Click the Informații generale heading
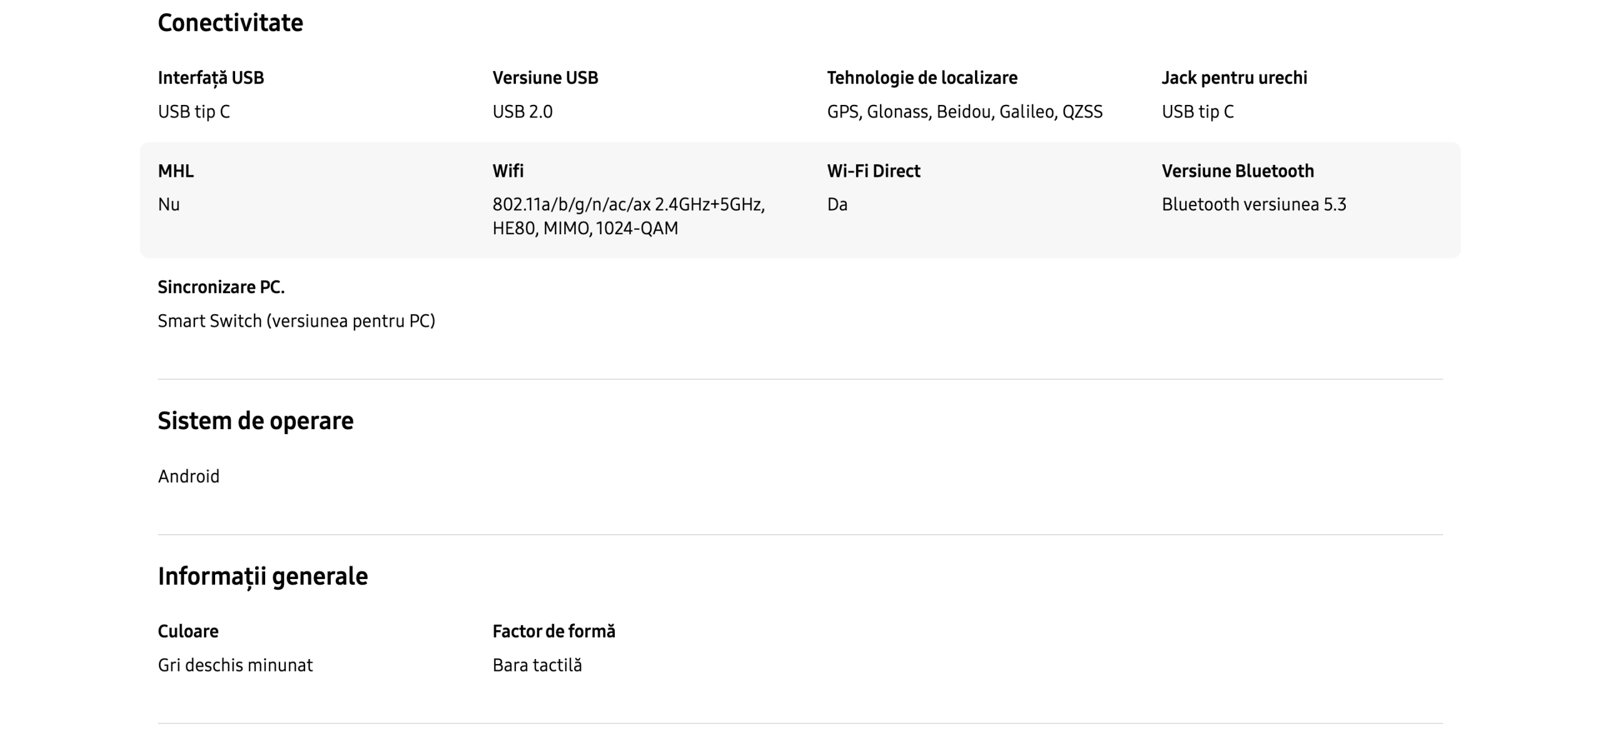The width and height of the screenshot is (1601, 734). [x=263, y=577]
